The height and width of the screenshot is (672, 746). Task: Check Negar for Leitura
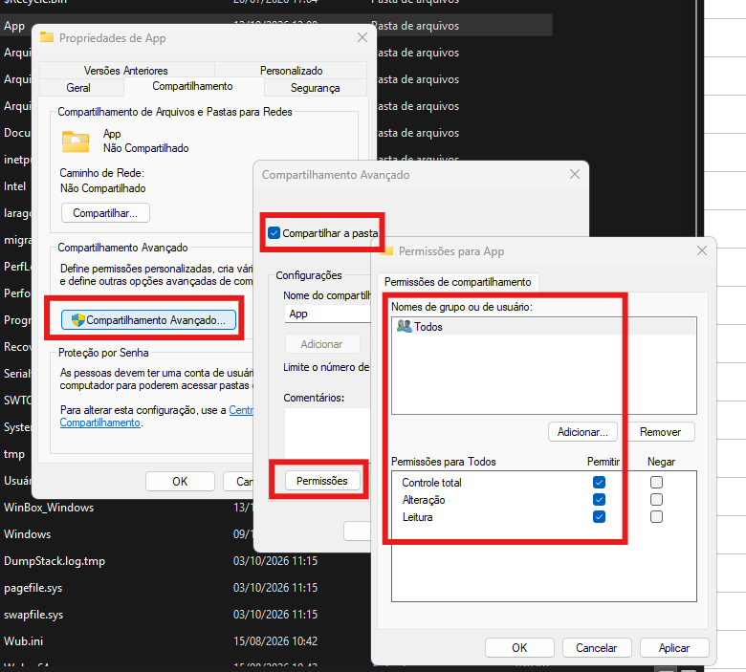click(x=656, y=516)
